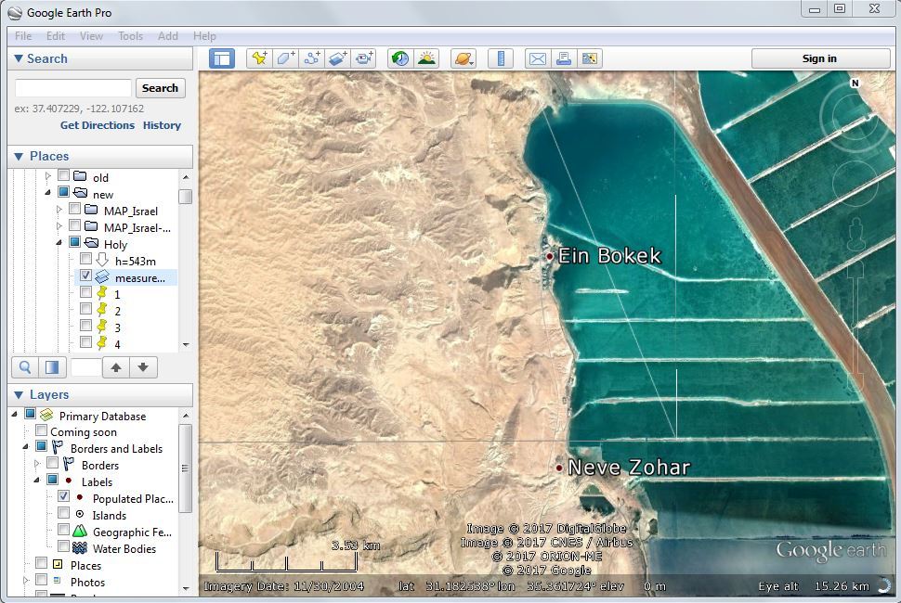Collapse the Places panel

coord(19,156)
